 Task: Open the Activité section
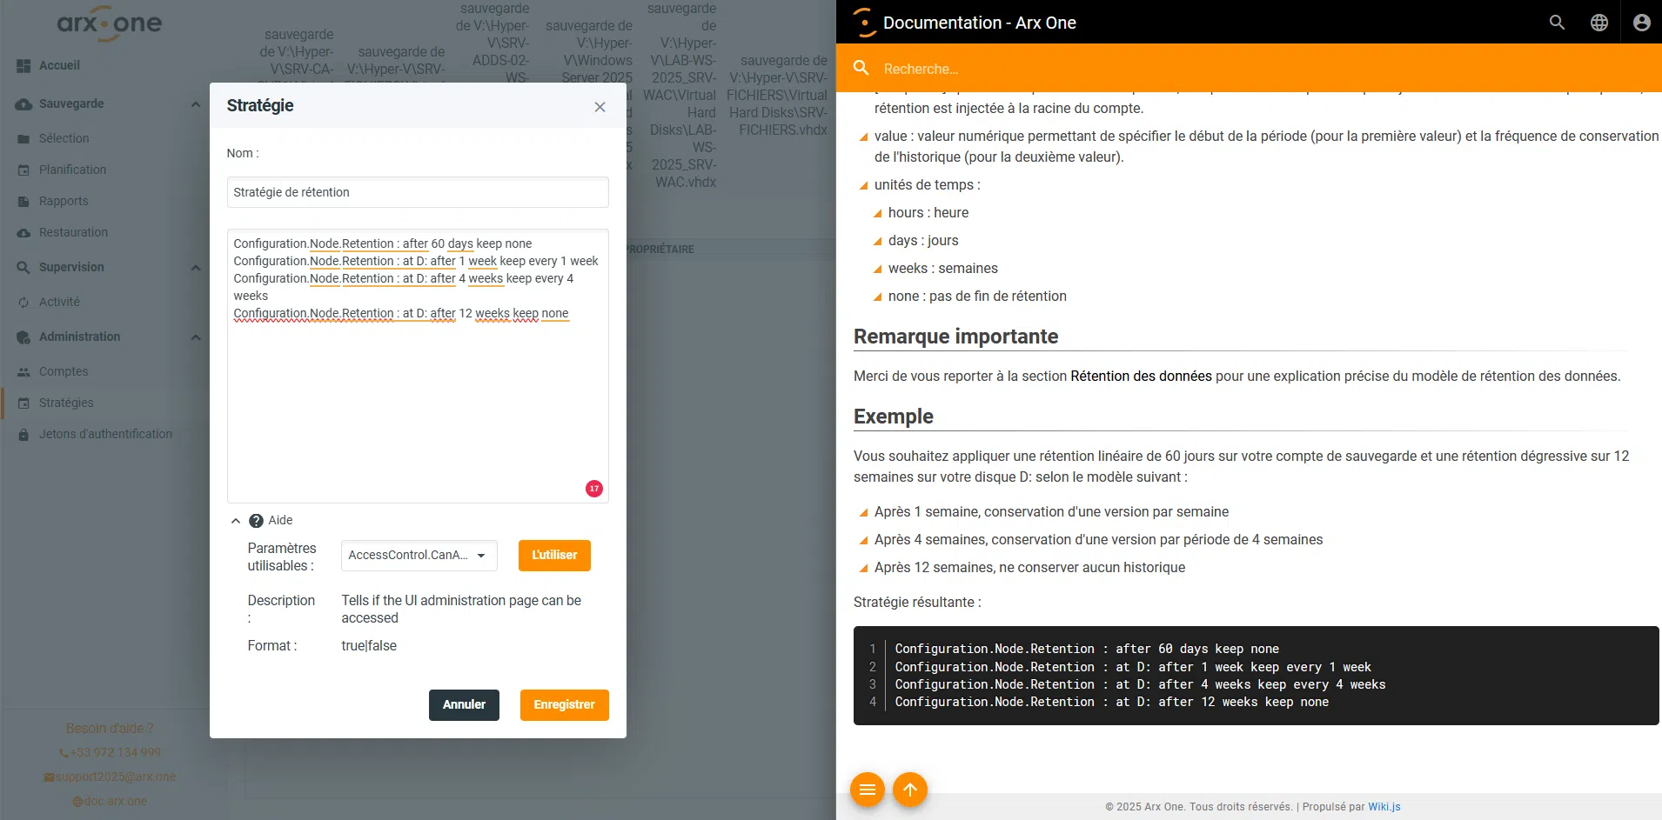[61, 302]
